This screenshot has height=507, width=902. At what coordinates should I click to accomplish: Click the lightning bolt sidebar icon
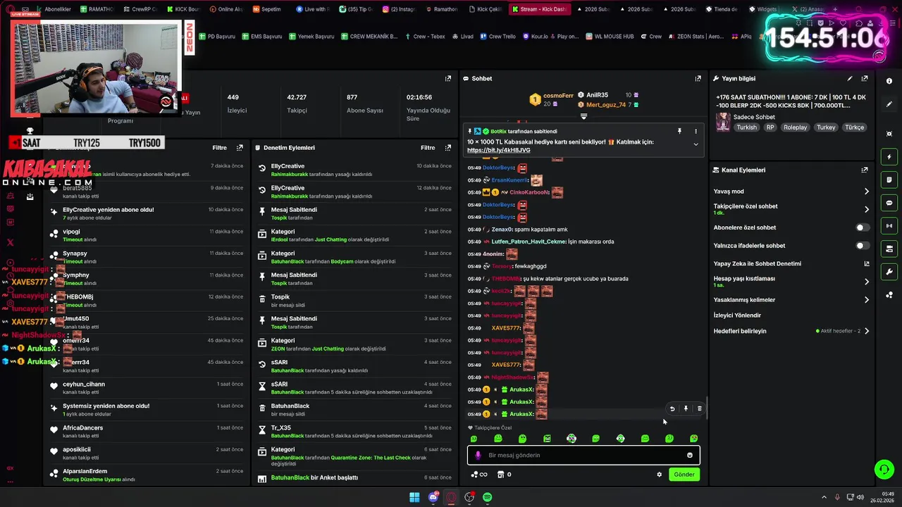pyautogui.click(x=889, y=157)
